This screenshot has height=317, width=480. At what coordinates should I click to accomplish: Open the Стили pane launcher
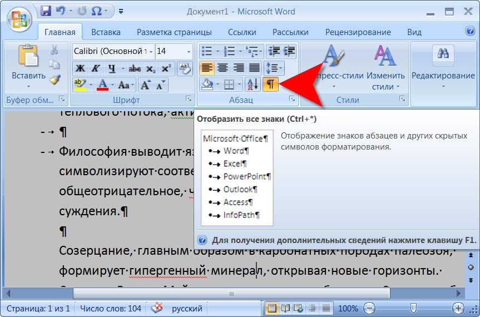pyautogui.click(x=402, y=99)
